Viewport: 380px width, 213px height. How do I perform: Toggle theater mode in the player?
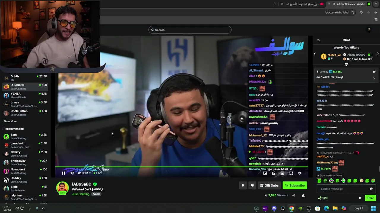point(282,173)
